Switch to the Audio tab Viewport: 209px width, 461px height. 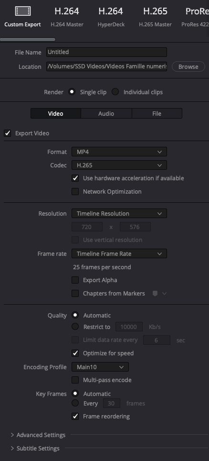106,113
